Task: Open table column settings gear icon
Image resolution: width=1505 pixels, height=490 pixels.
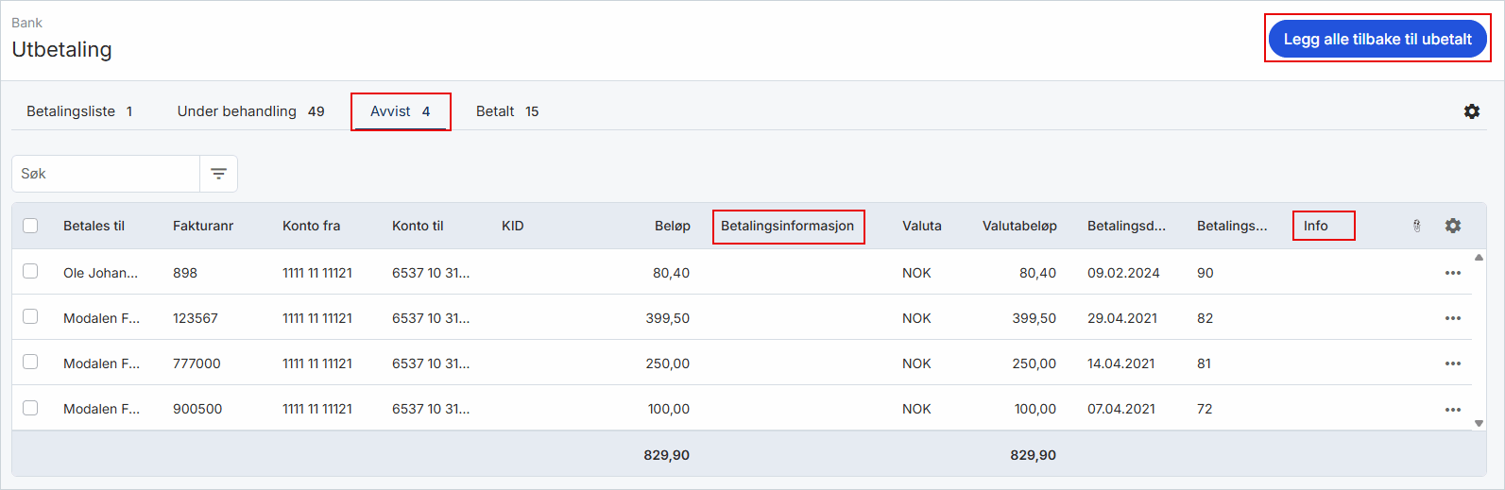Action: click(1453, 226)
